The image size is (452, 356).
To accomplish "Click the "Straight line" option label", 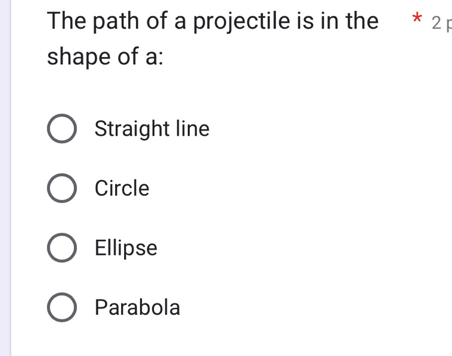I will (x=152, y=129).
